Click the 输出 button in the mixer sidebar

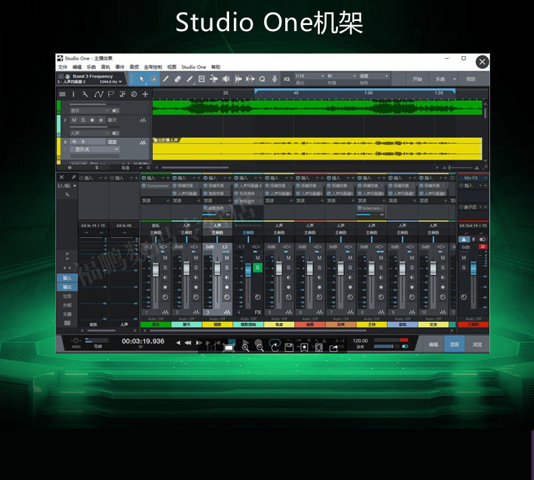pyautogui.click(x=67, y=287)
